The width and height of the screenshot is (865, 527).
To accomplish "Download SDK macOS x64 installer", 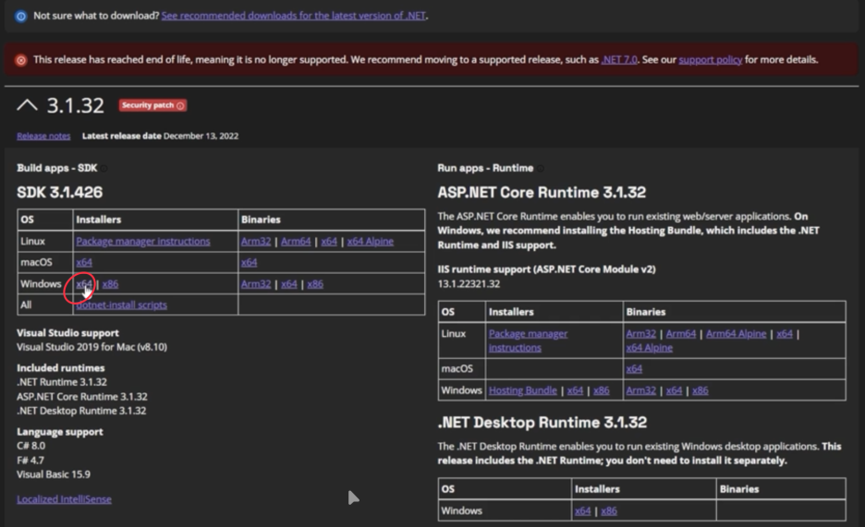I will [84, 262].
